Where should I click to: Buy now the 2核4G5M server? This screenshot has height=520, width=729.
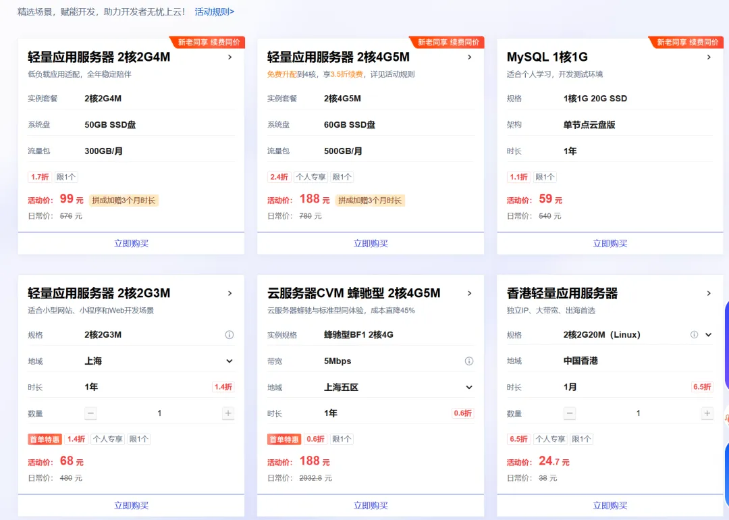point(371,243)
